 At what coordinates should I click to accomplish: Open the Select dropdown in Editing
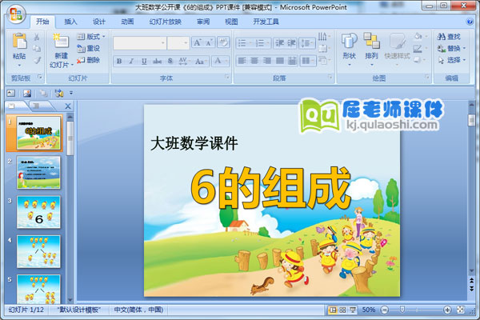451,60
